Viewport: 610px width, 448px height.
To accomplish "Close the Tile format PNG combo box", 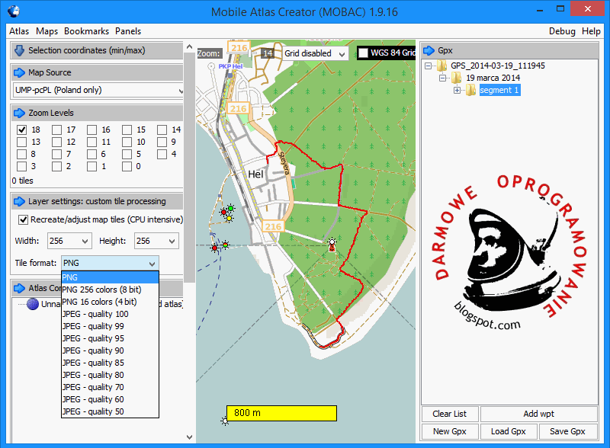I will tap(110, 264).
